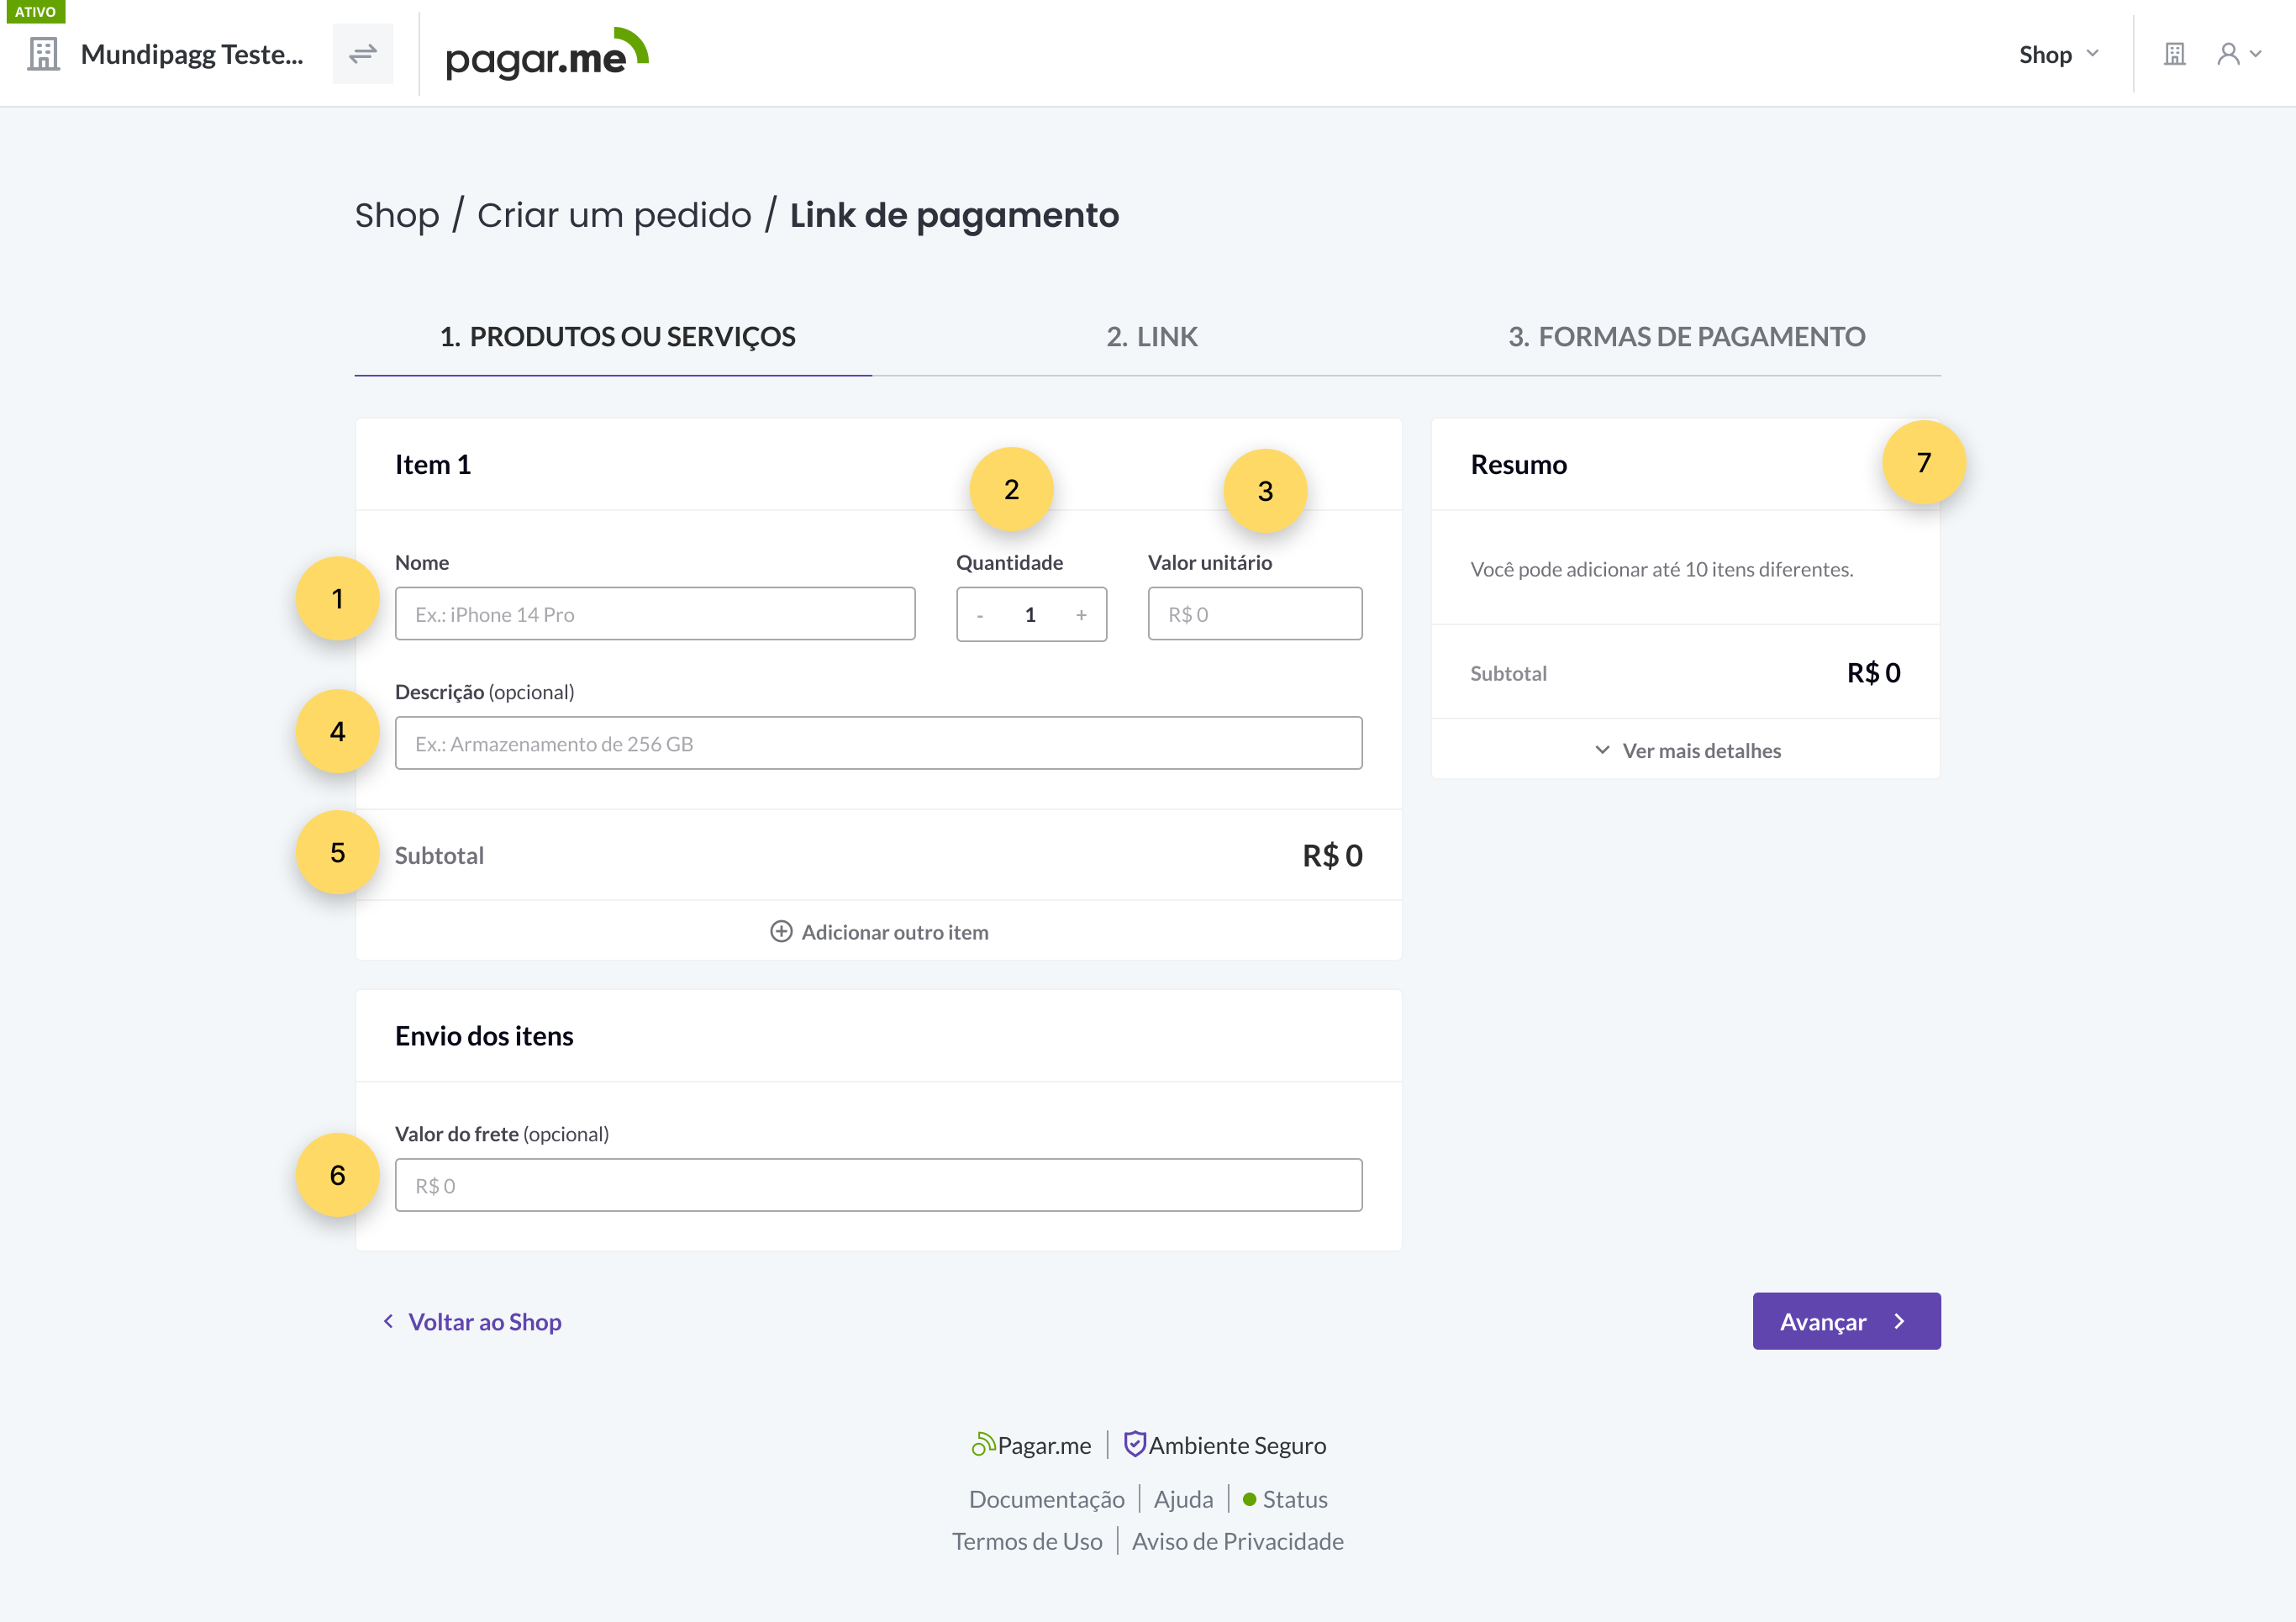Screen dimensions: 2296x1622
Task: Focus the Valor do frete input
Action: click(x=878, y=1185)
